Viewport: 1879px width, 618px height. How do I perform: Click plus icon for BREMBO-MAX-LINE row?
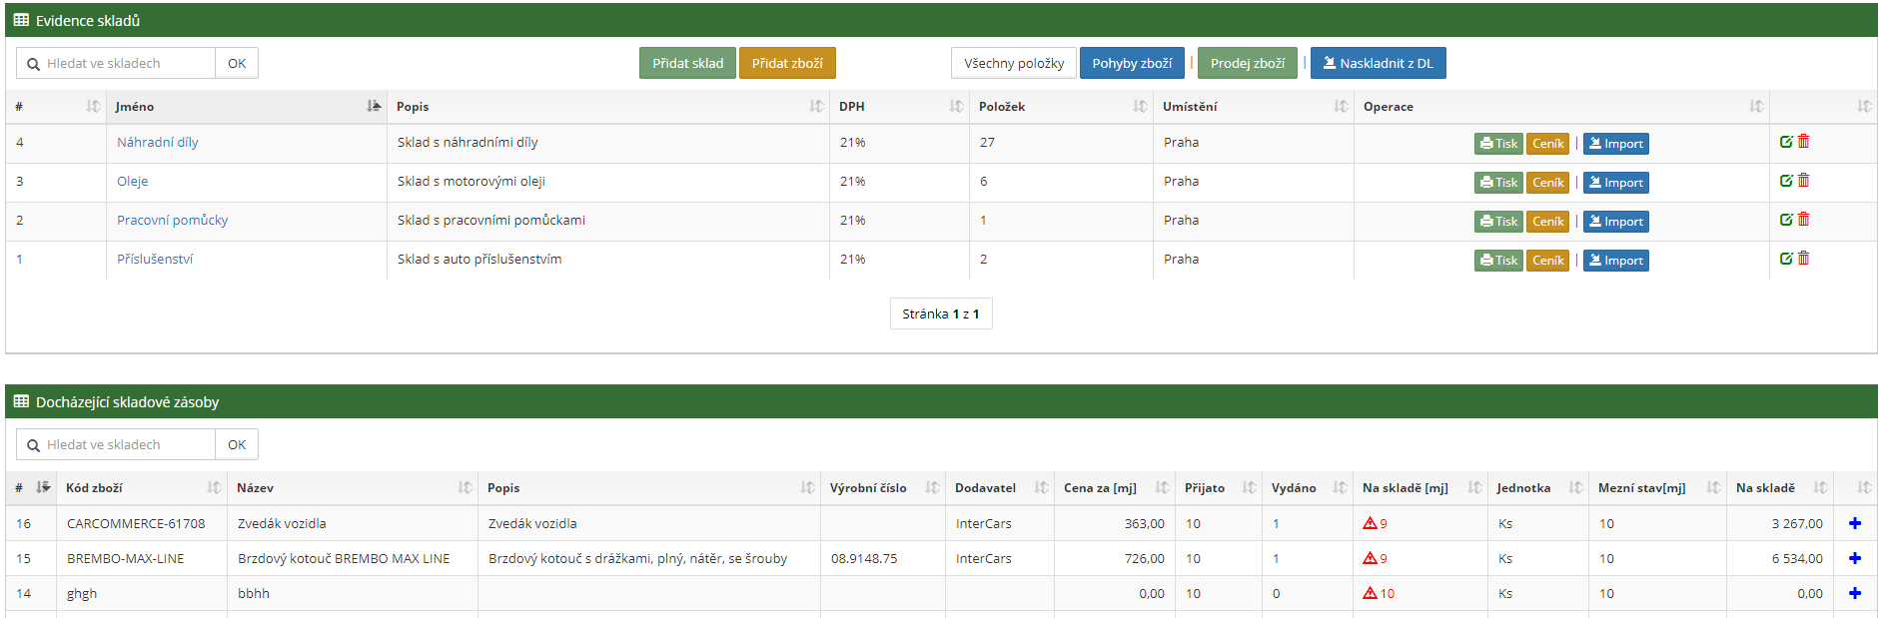coord(1855,558)
